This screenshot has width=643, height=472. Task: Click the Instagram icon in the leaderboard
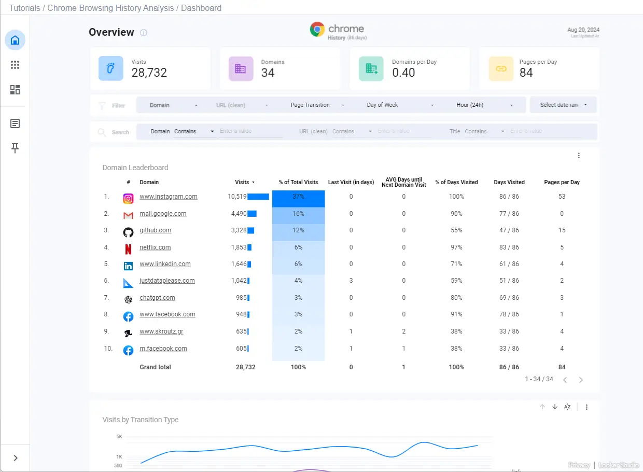click(x=128, y=198)
